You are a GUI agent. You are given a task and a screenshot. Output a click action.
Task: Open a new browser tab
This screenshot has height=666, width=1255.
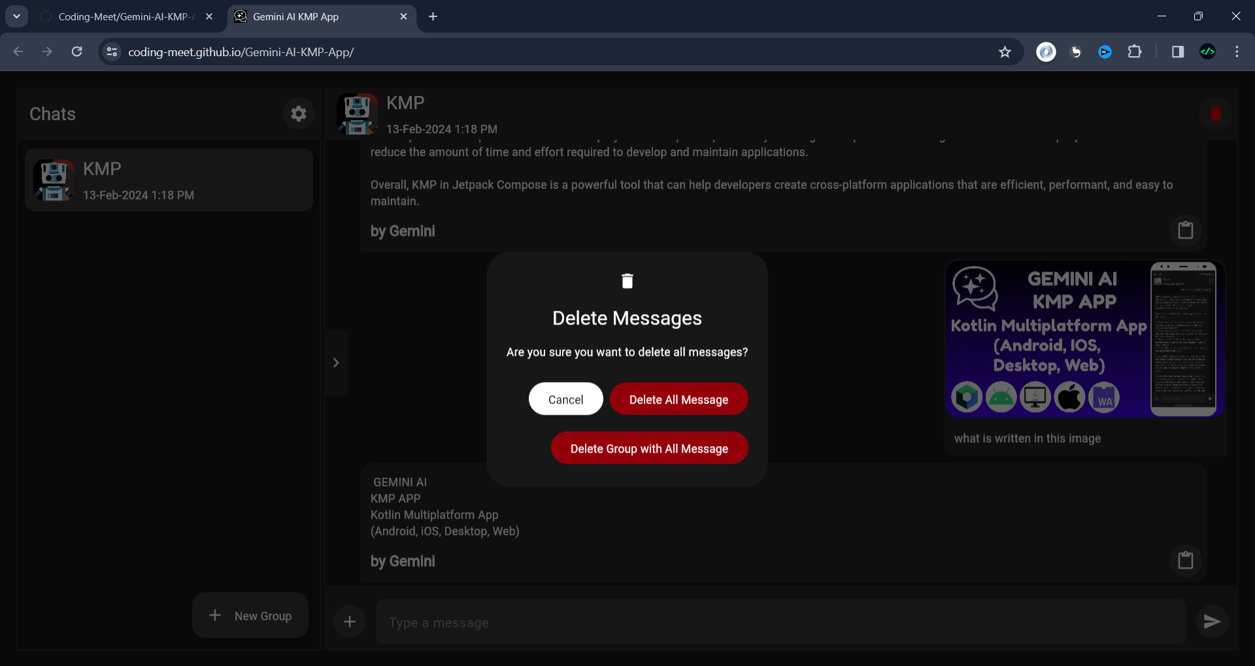(x=433, y=16)
